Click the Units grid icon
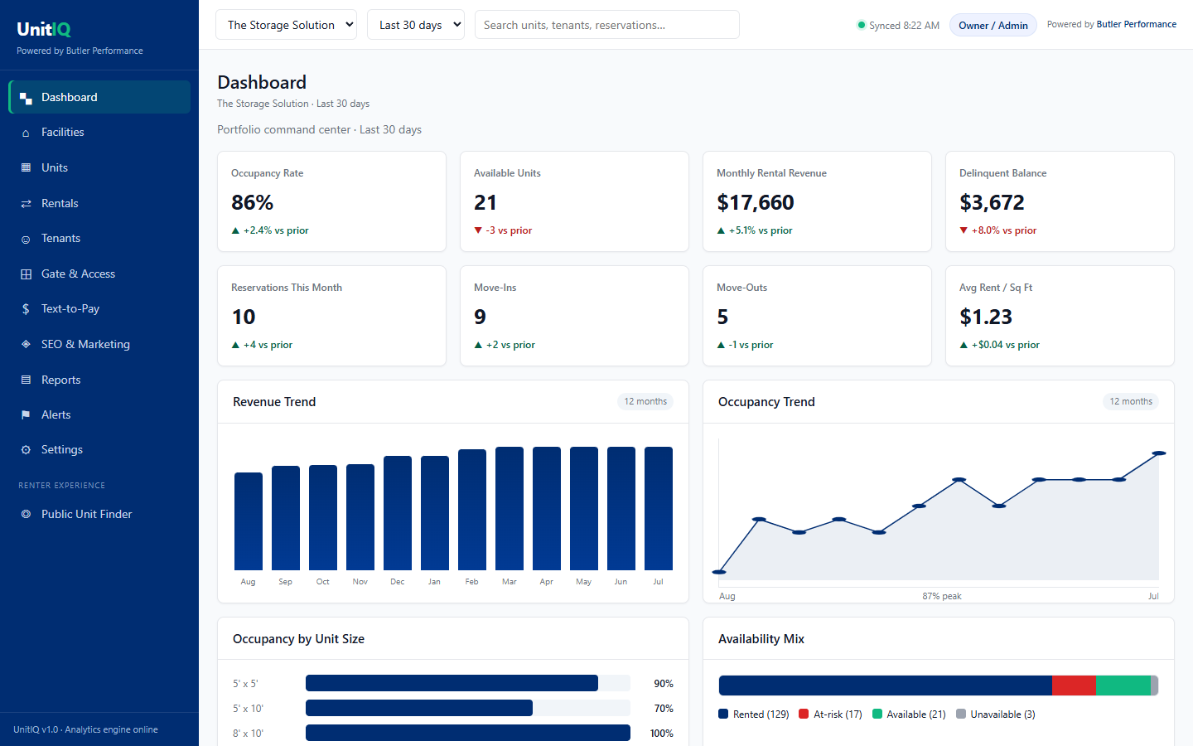 click(x=26, y=167)
